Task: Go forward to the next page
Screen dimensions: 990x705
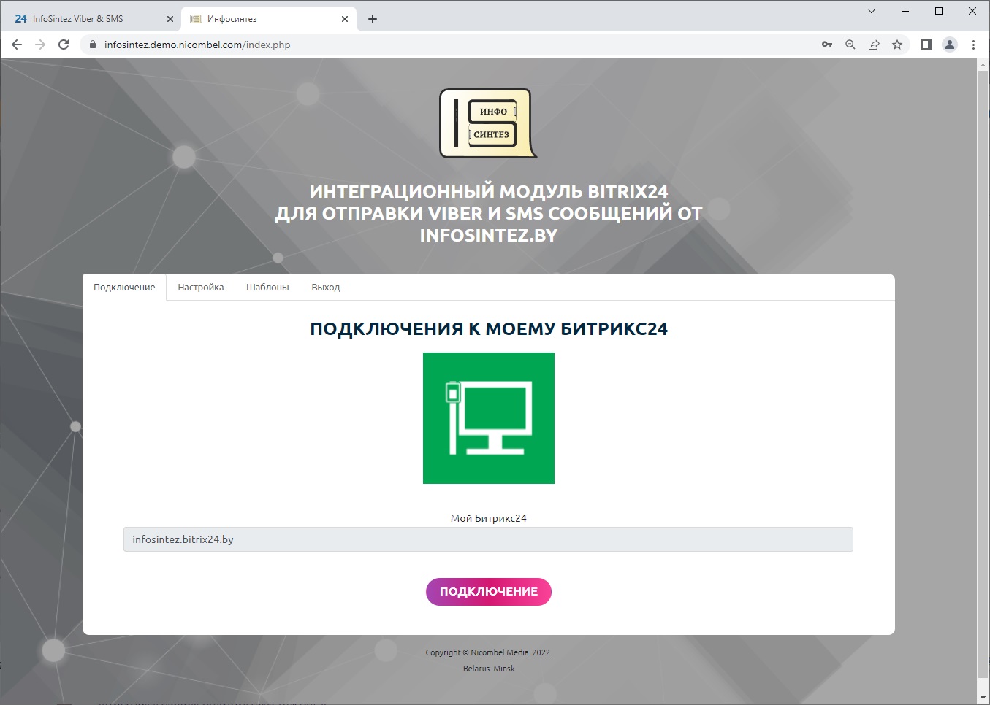Action: point(40,45)
